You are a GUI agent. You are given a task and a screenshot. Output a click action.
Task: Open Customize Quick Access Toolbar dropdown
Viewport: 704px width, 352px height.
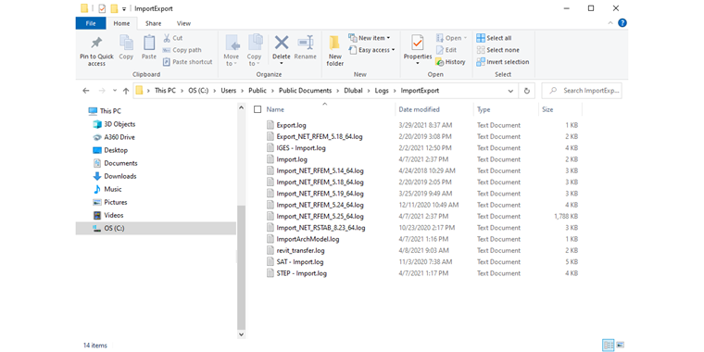pyautogui.click(x=124, y=9)
